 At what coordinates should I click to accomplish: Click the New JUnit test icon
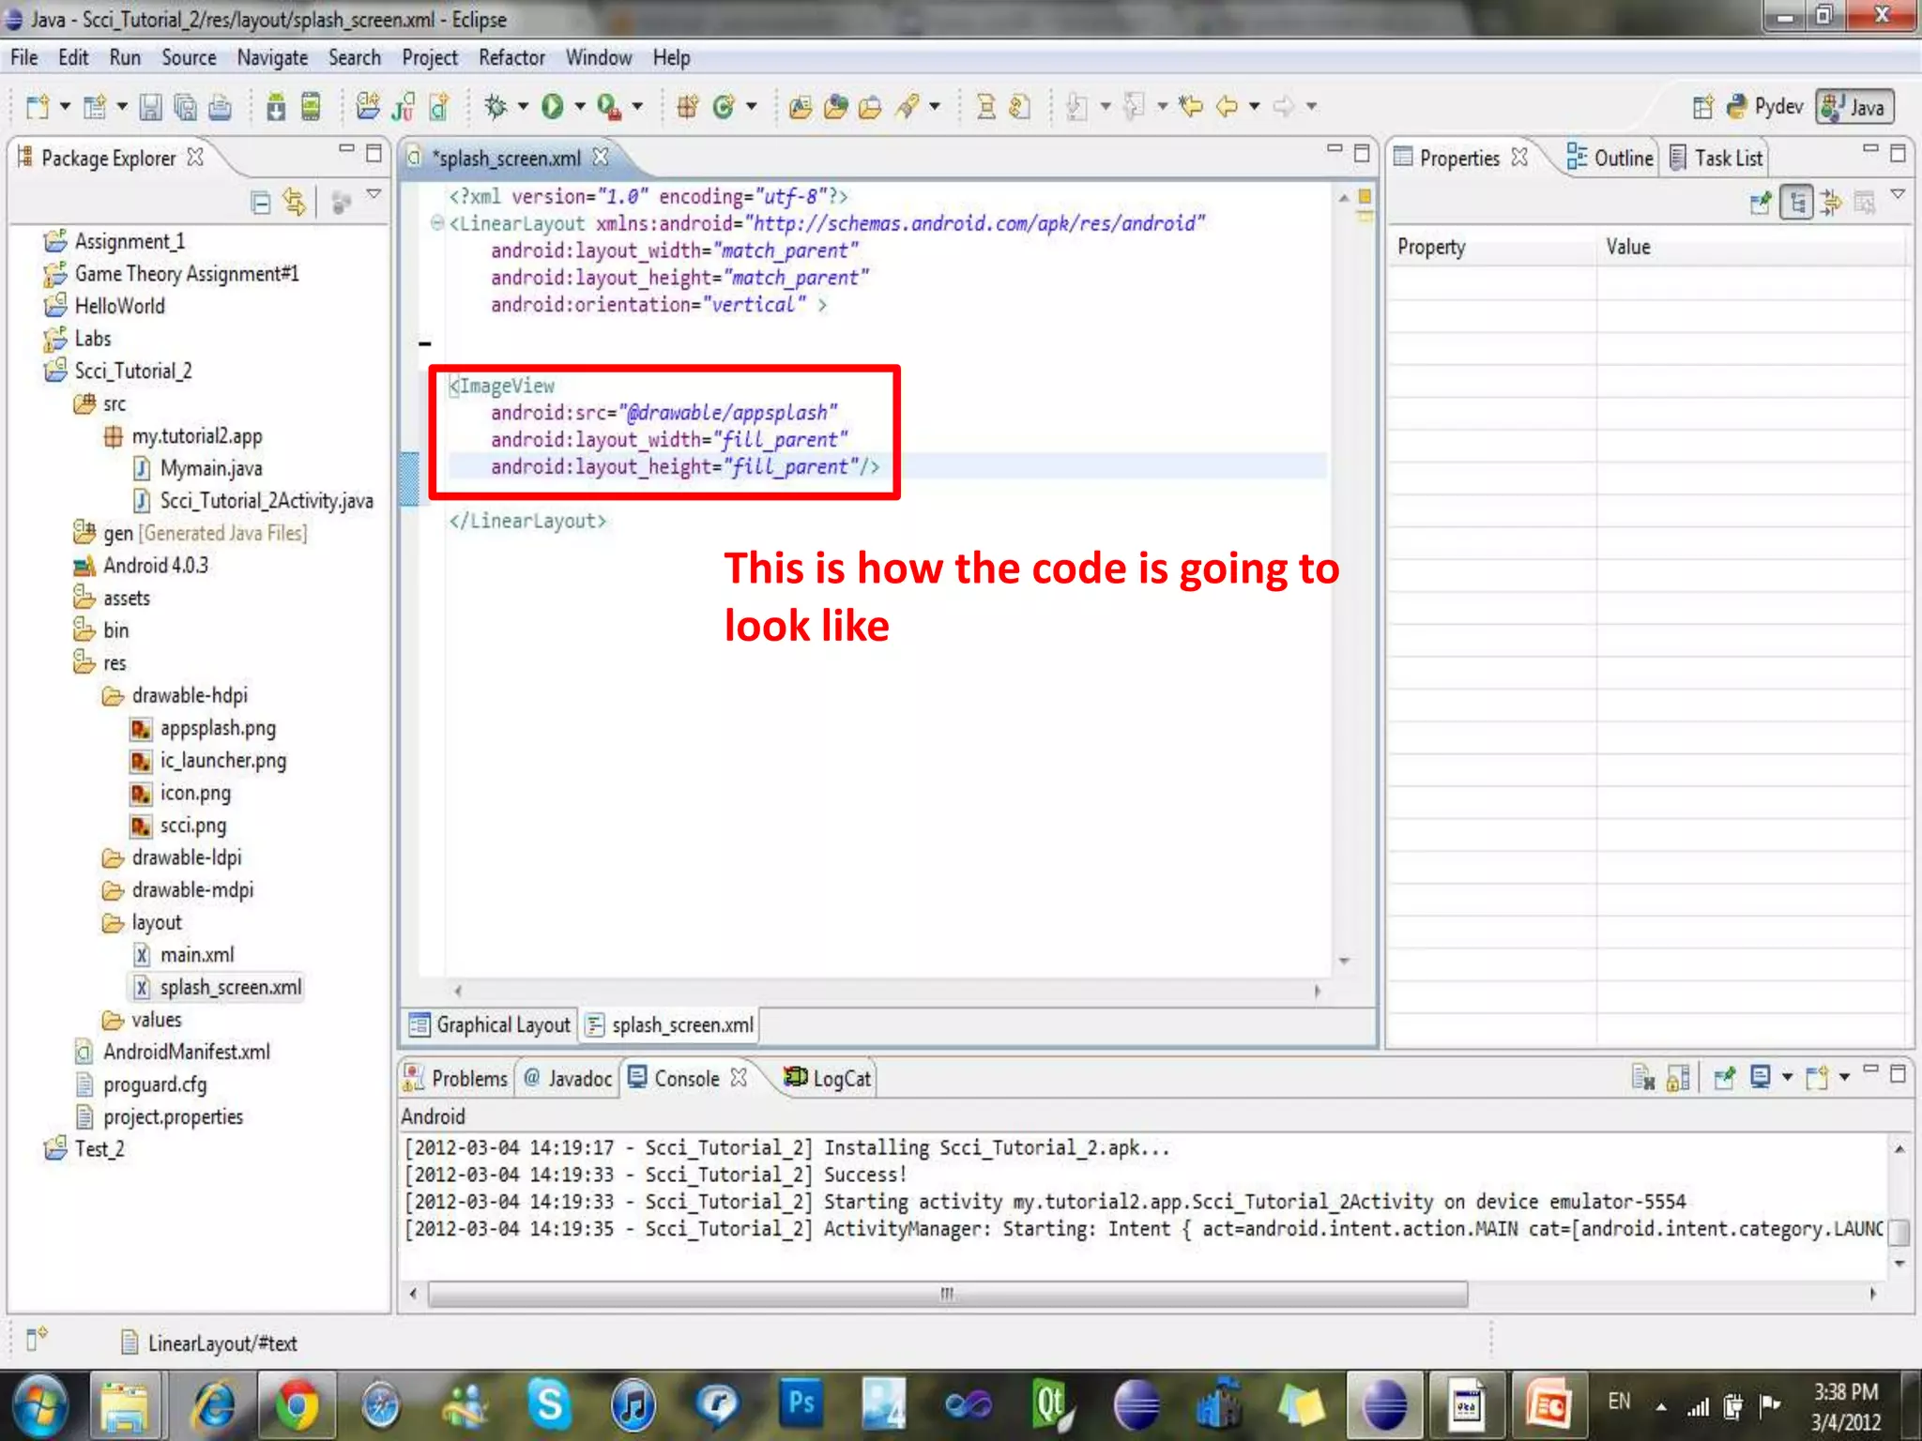pyautogui.click(x=404, y=107)
